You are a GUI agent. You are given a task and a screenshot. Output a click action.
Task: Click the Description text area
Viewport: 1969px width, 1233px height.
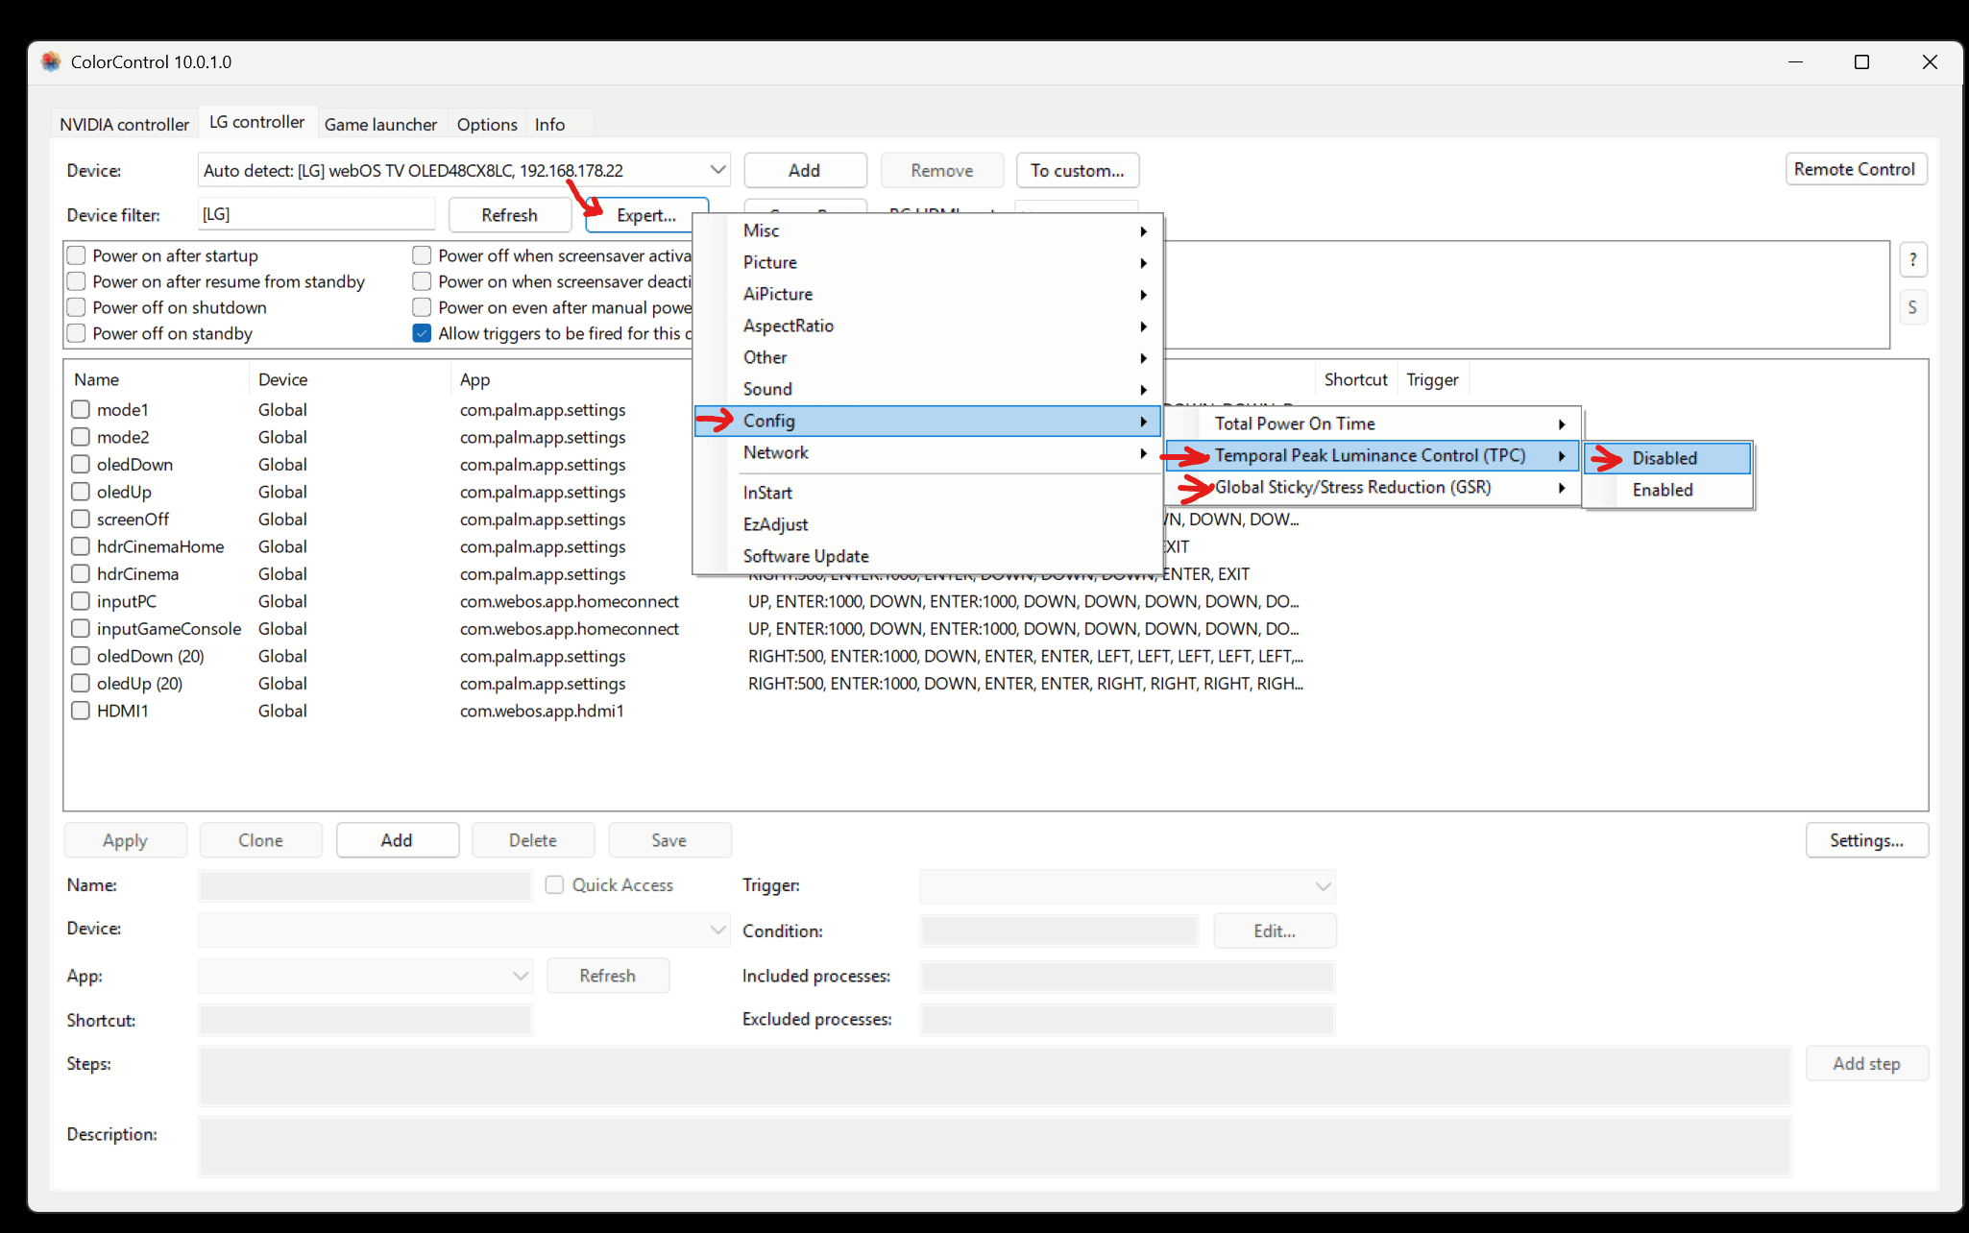point(994,1147)
